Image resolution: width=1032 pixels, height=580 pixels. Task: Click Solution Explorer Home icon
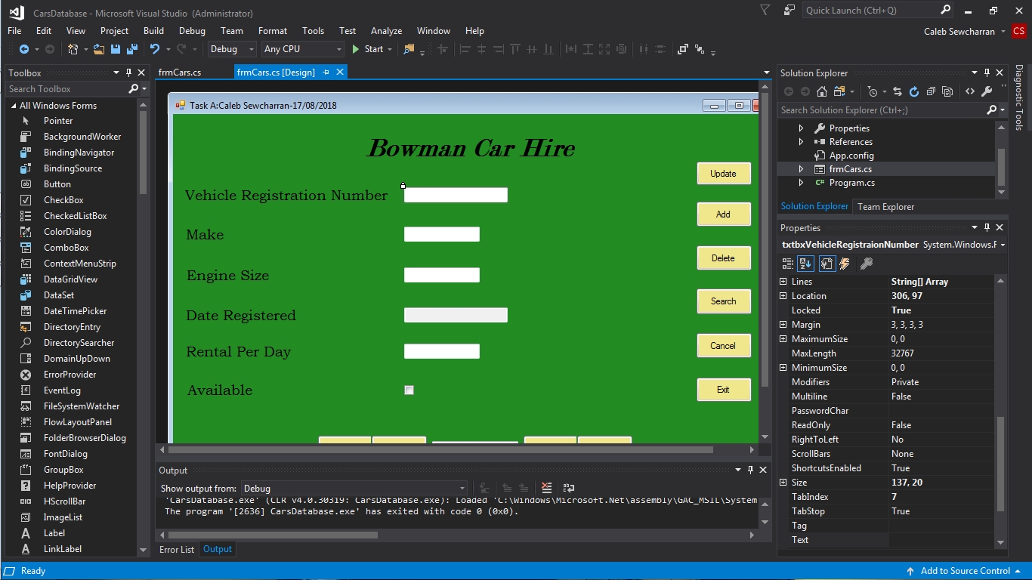(x=822, y=91)
